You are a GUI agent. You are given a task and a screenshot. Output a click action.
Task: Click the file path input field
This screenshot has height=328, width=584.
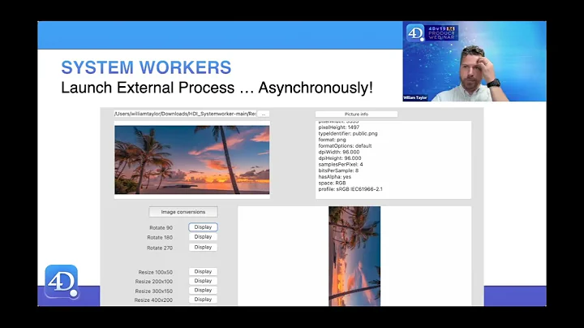click(185, 114)
